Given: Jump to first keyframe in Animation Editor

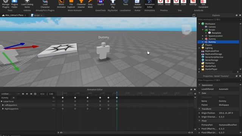Looking at the screenshot, I should tap(23, 94).
